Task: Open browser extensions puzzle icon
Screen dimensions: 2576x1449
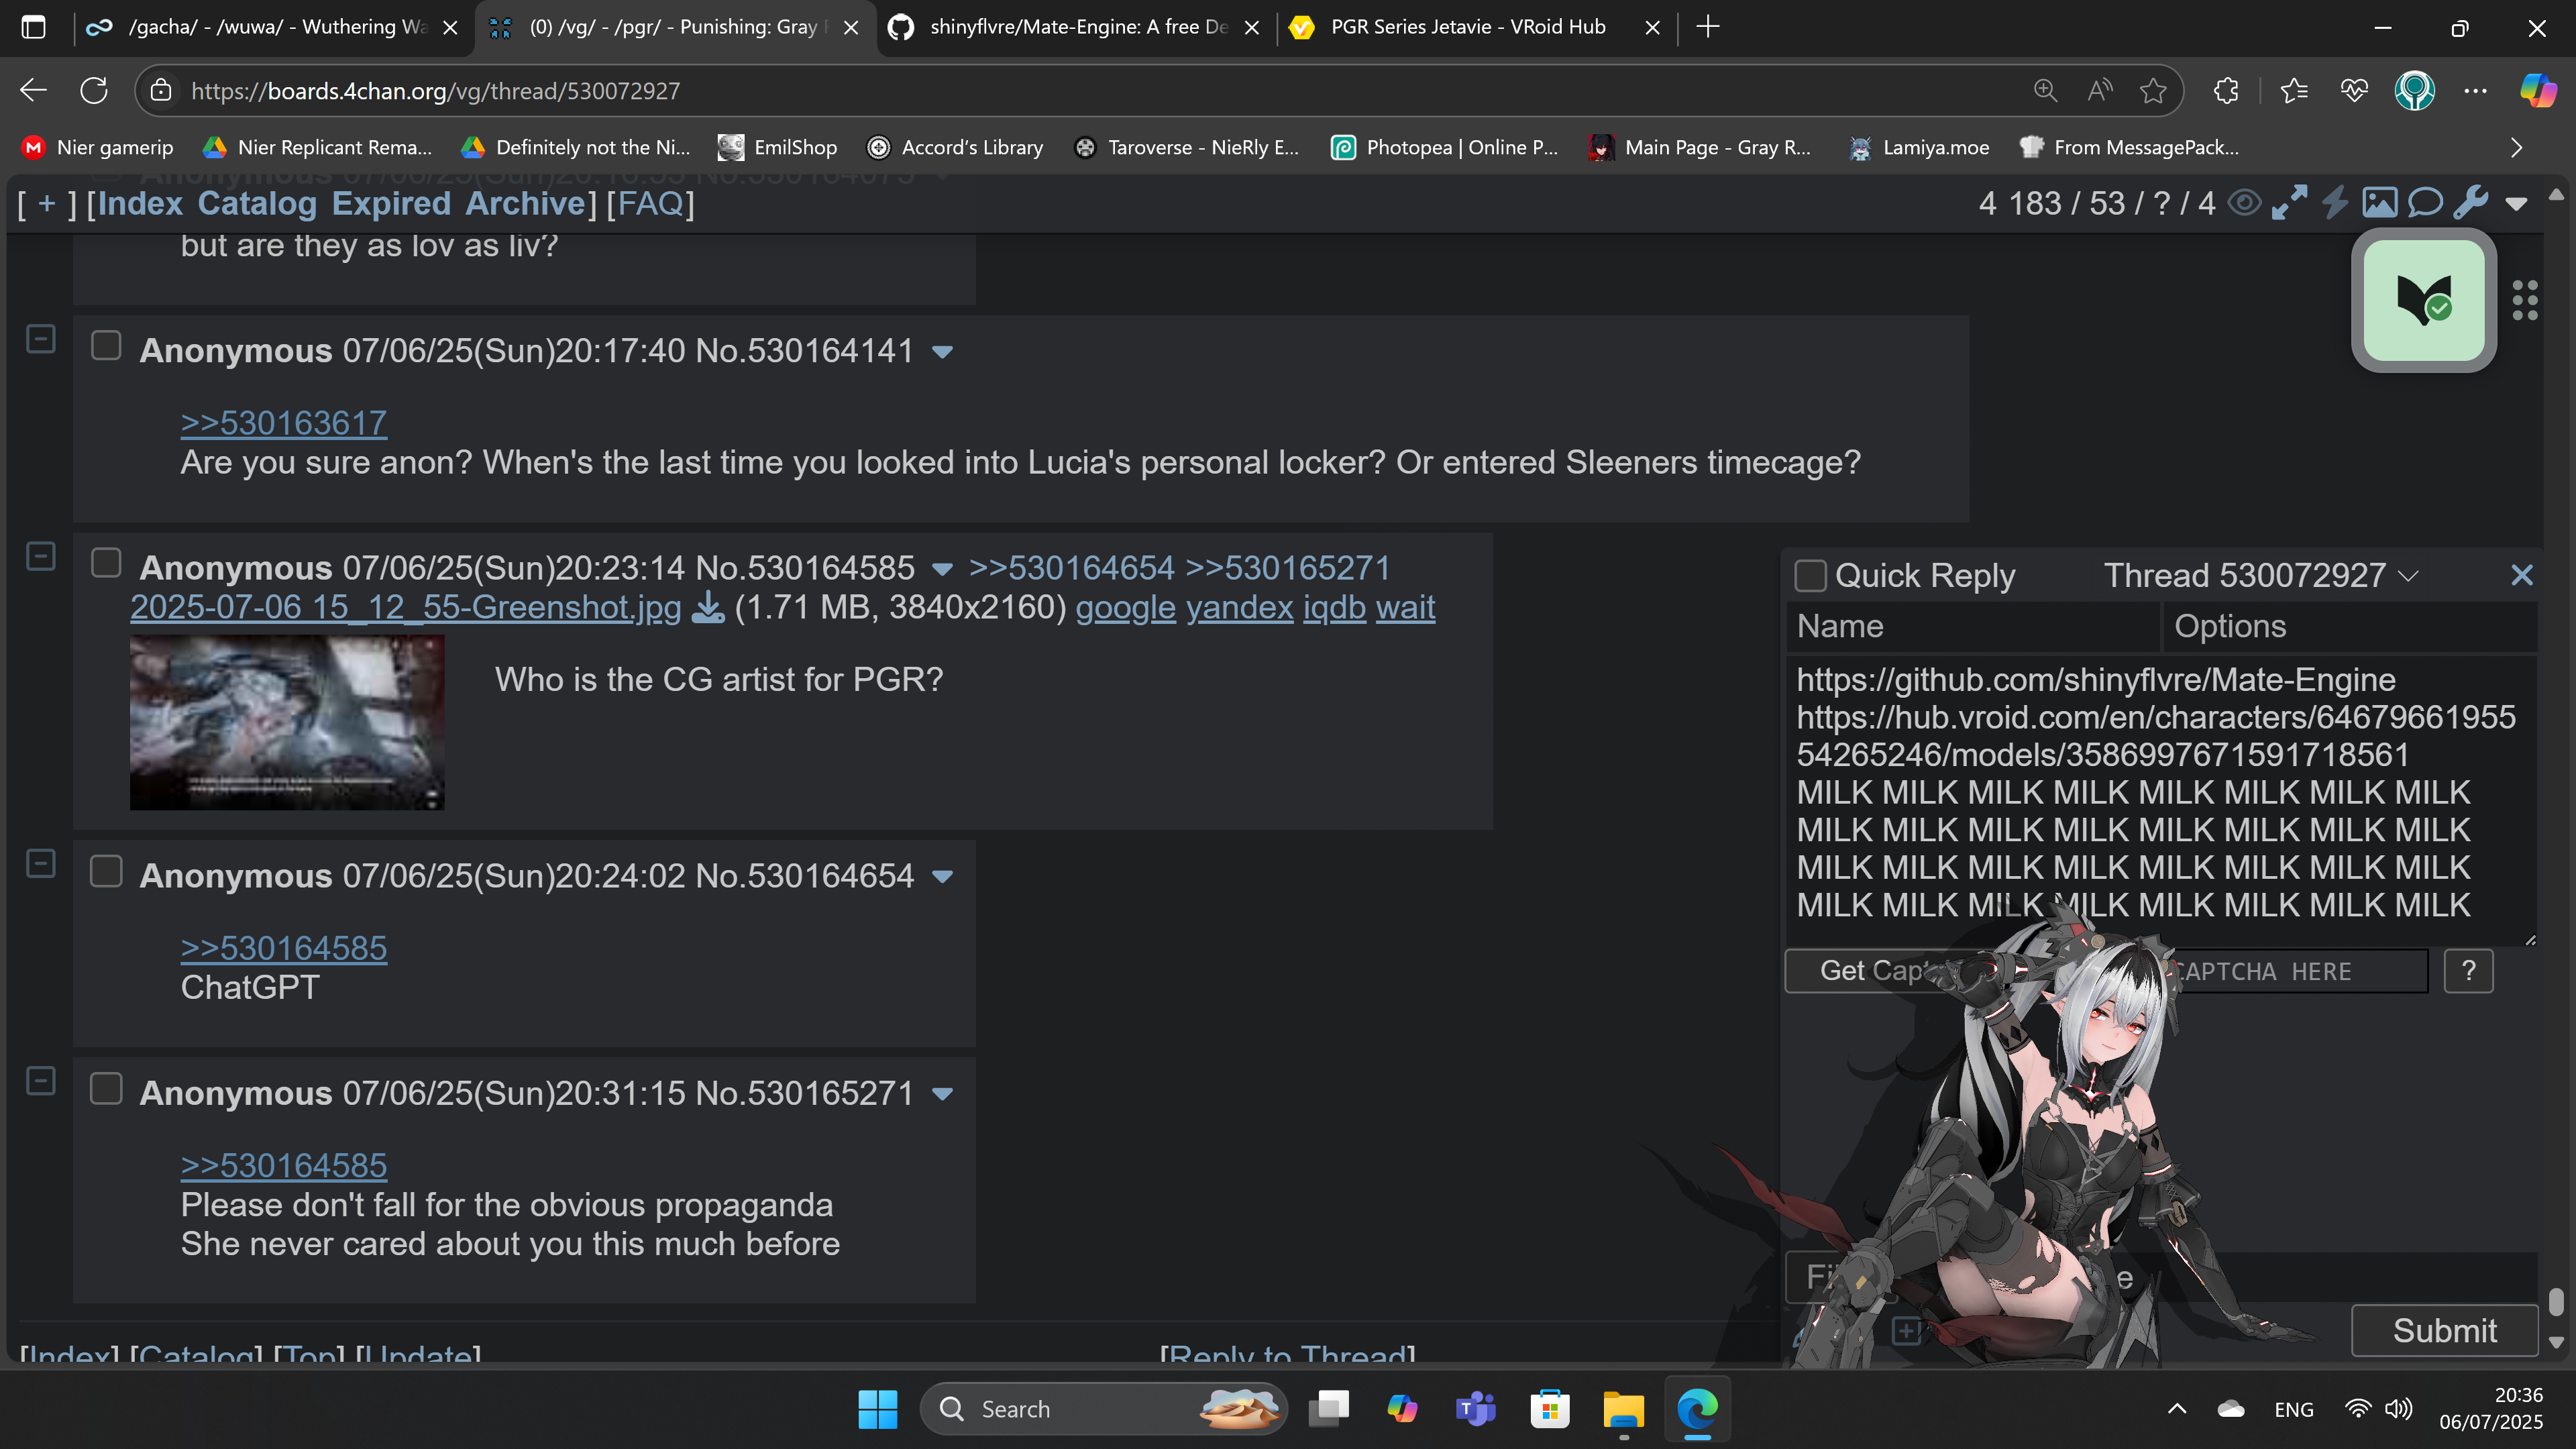Action: pos(2226,91)
